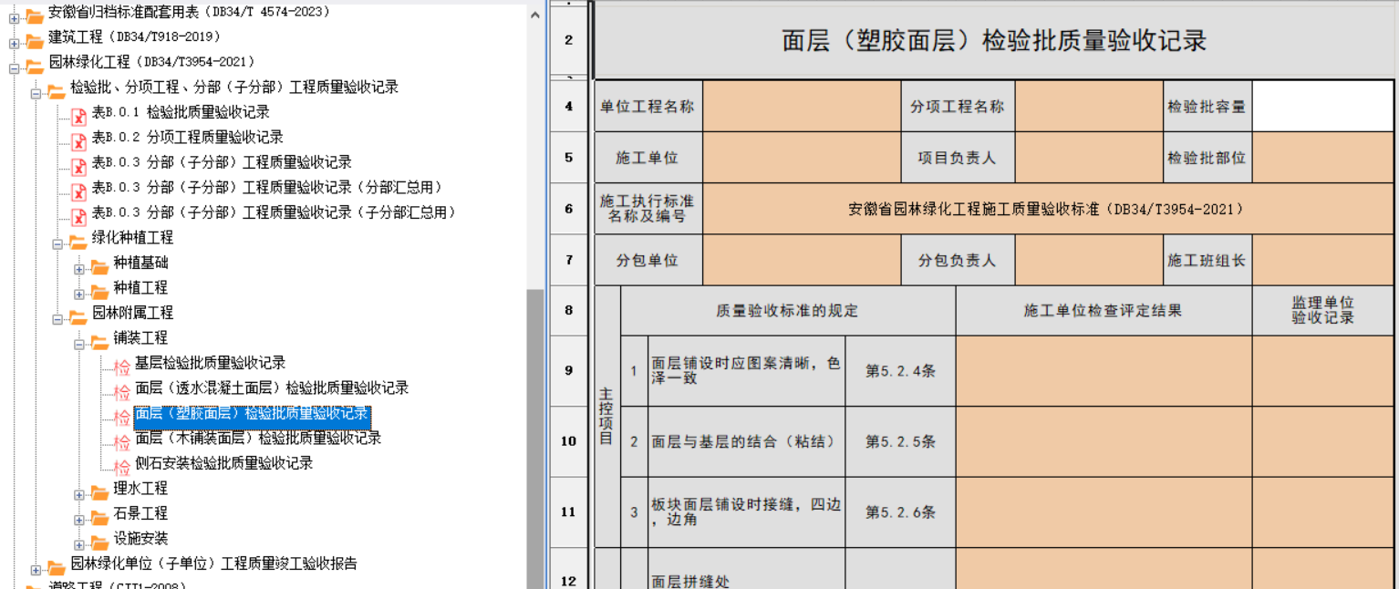Click the folder icon beside 园林附属工程
Screen dimensions: 1399x589
tap(78, 315)
